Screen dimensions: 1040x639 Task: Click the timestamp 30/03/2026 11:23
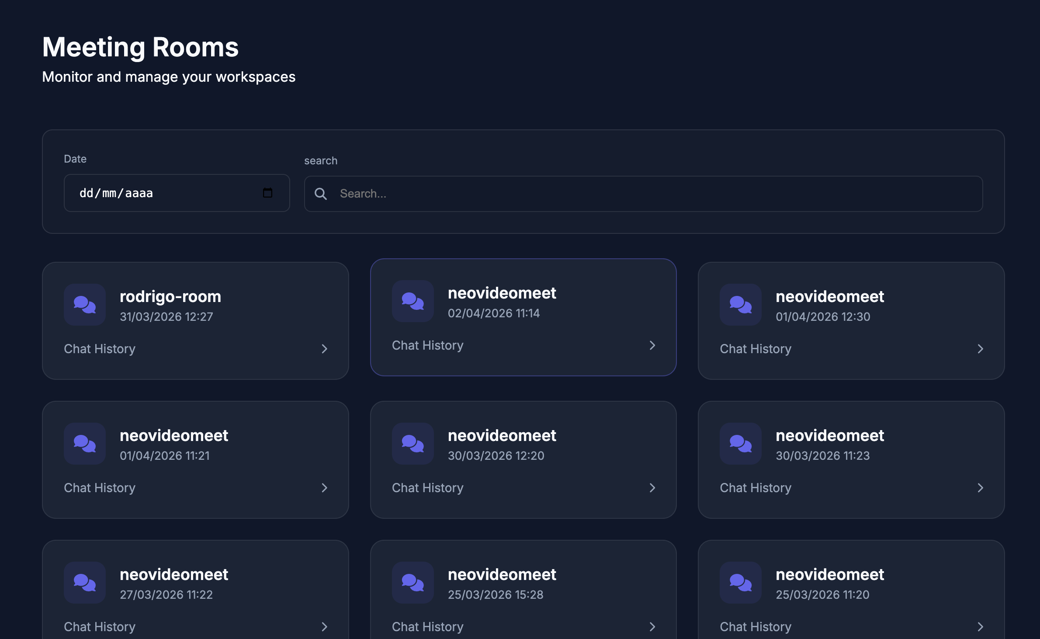(x=823, y=455)
